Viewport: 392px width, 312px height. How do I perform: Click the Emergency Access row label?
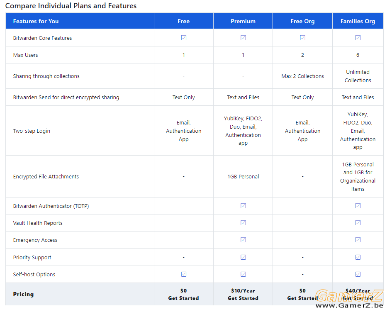pyautogui.click(x=35, y=240)
